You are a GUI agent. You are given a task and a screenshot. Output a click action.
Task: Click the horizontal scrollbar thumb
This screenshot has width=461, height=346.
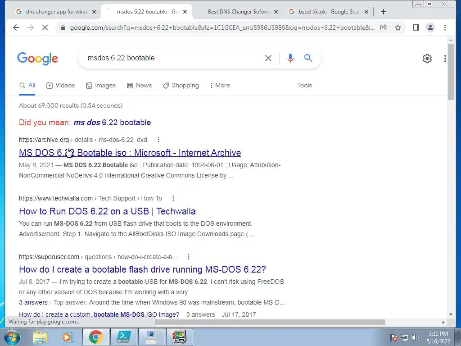tap(270, 323)
